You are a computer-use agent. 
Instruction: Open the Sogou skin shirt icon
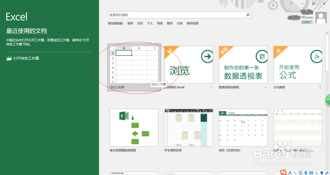pos(321,173)
